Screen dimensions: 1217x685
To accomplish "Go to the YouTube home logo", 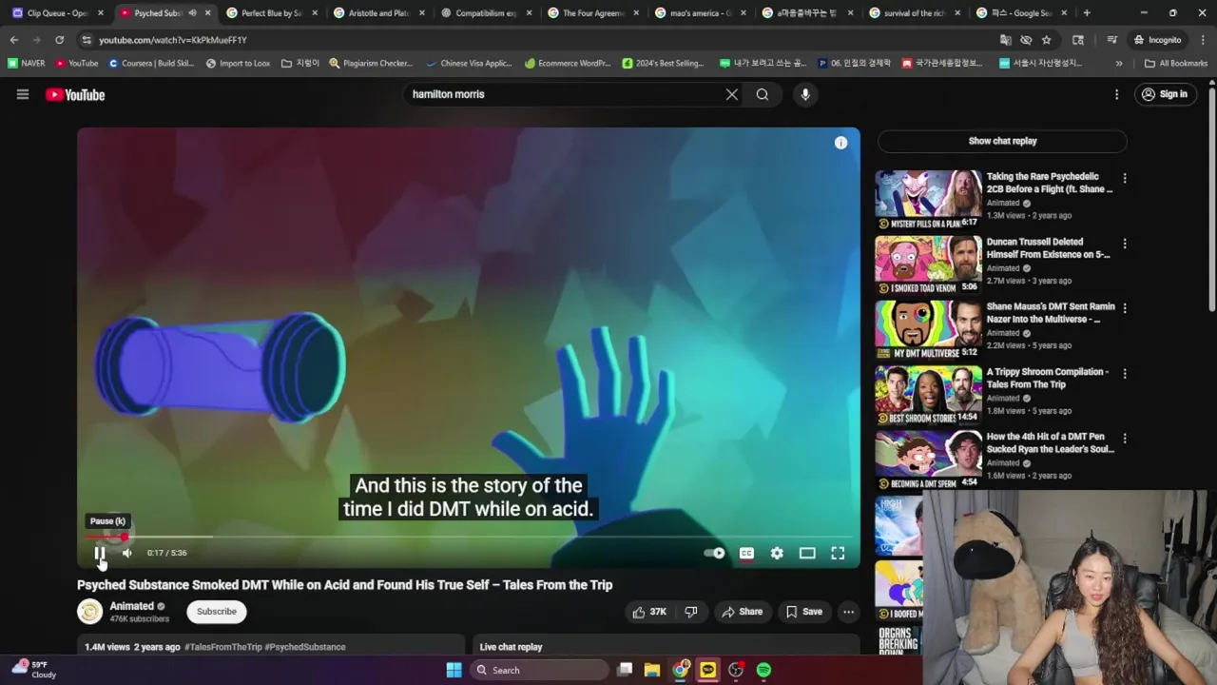I will tap(75, 94).
